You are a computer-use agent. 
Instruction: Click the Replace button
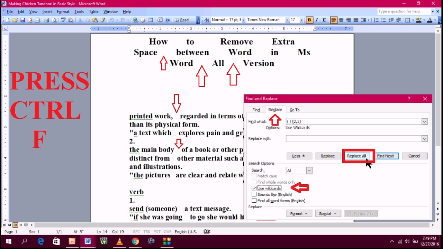coord(328,156)
